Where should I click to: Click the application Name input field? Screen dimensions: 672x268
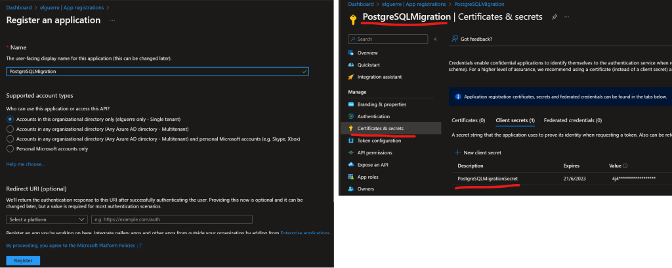point(156,71)
